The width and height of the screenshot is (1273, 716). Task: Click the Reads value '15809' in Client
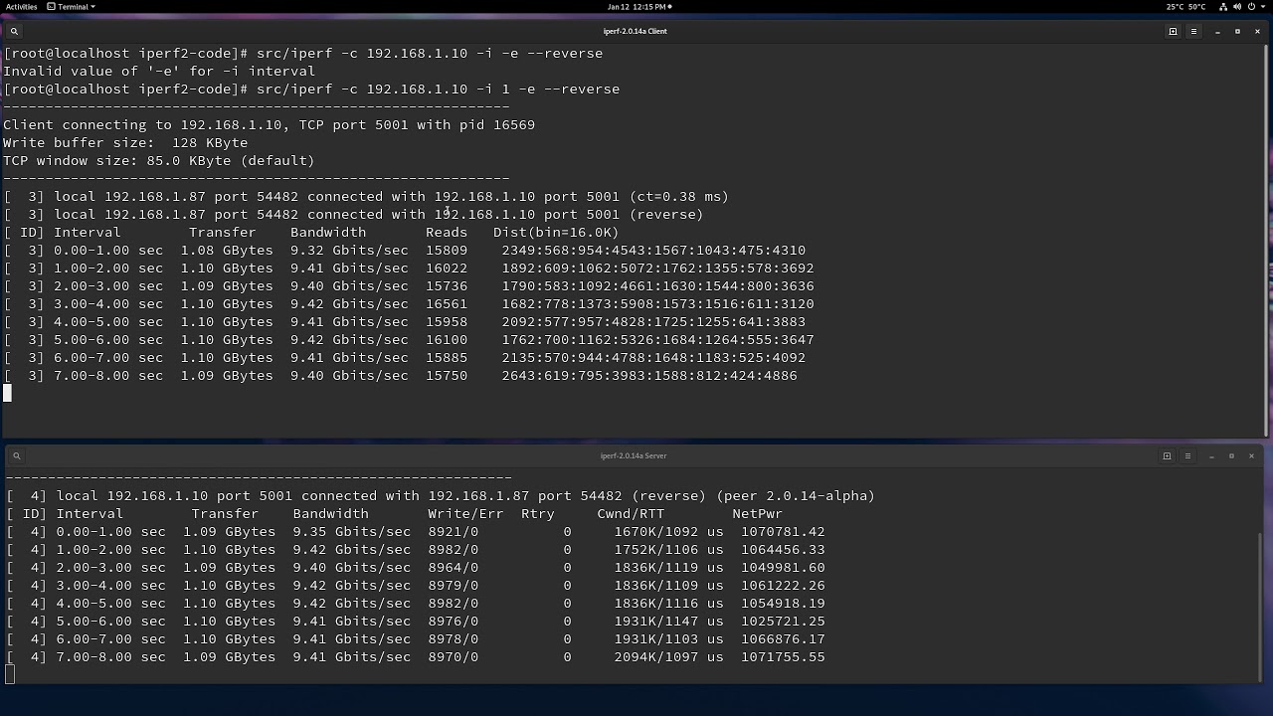pos(447,250)
